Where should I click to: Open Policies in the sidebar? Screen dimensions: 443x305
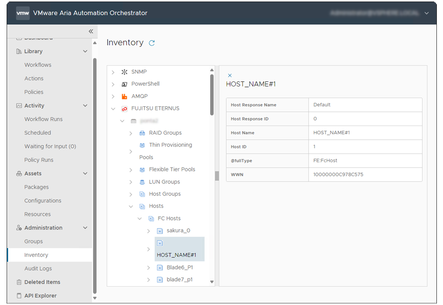(x=34, y=92)
